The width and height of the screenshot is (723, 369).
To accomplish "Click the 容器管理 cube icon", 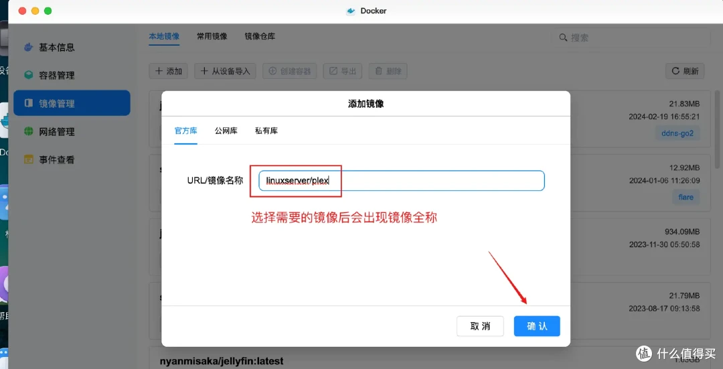I will point(29,75).
